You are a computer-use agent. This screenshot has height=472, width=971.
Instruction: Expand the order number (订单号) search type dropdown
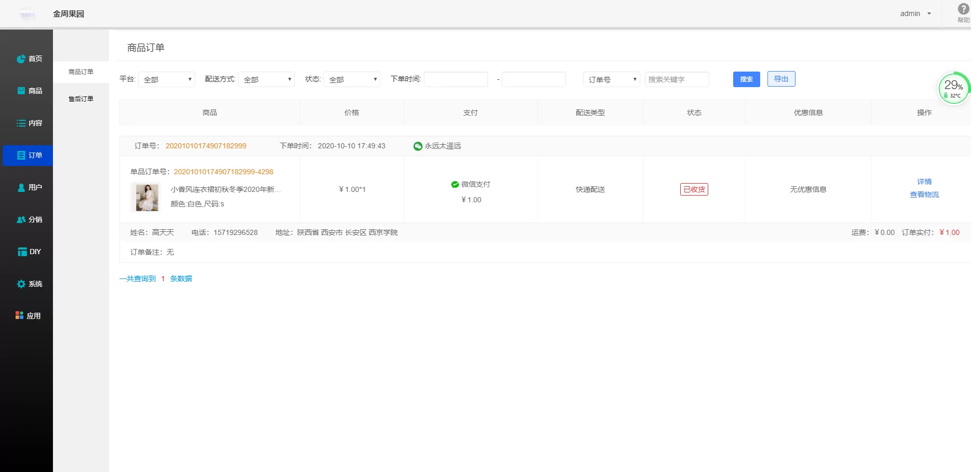click(611, 79)
